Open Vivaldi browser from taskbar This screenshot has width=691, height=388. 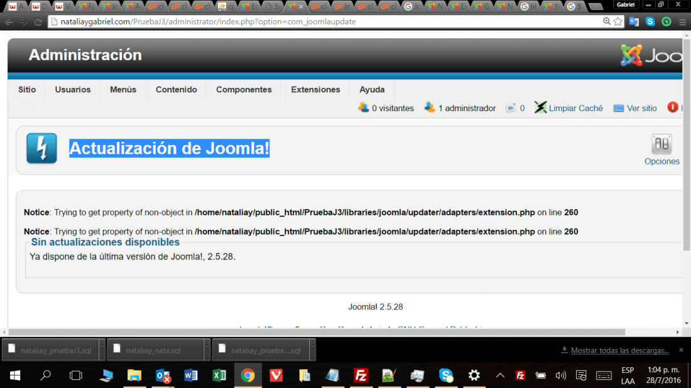pyautogui.click(x=276, y=375)
